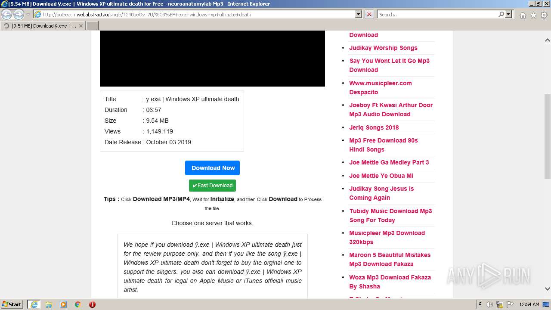The image size is (551, 310).
Task: Open the recent pages dropdown arrow
Action: pos(28,15)
